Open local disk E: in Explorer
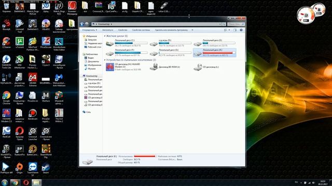 point(214,43)
